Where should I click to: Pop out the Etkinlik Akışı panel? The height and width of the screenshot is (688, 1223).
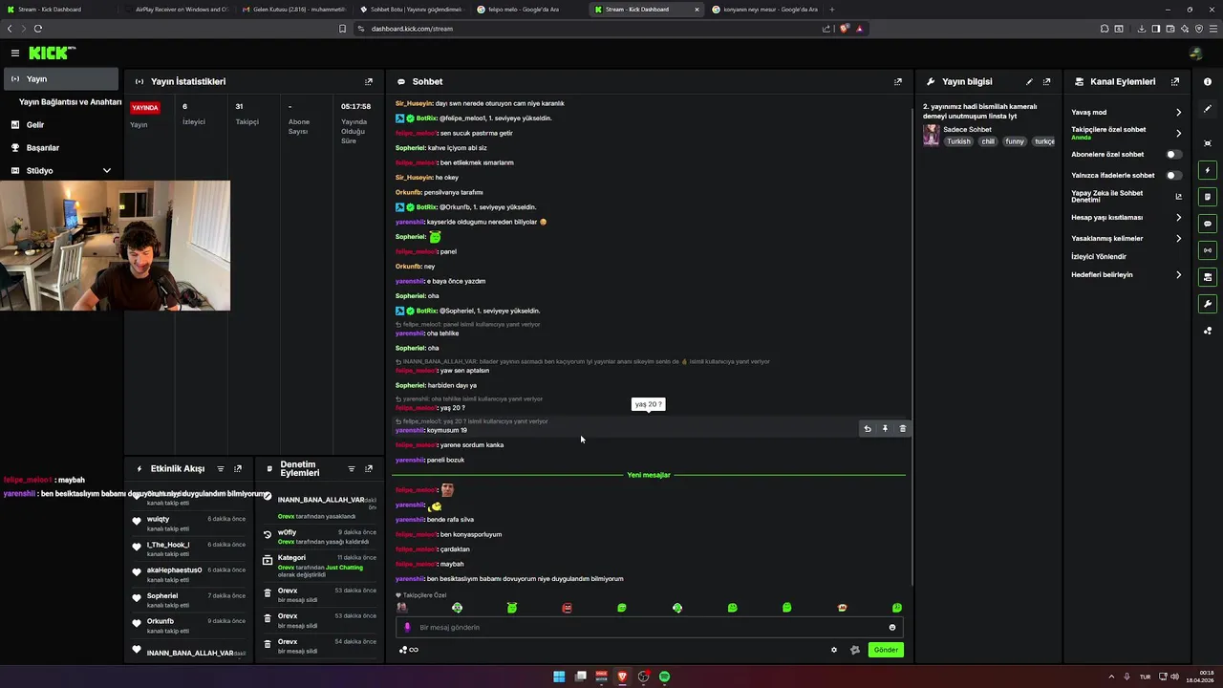click(238, 469)
